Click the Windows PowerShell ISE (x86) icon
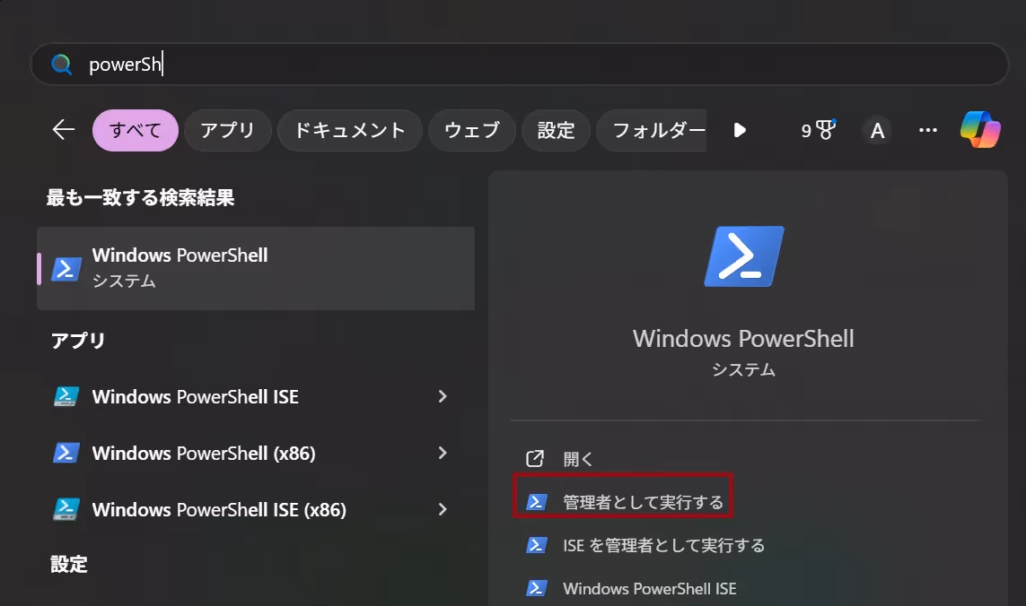The width and height of the screenshot is (1026, 606). click(66, 509)
